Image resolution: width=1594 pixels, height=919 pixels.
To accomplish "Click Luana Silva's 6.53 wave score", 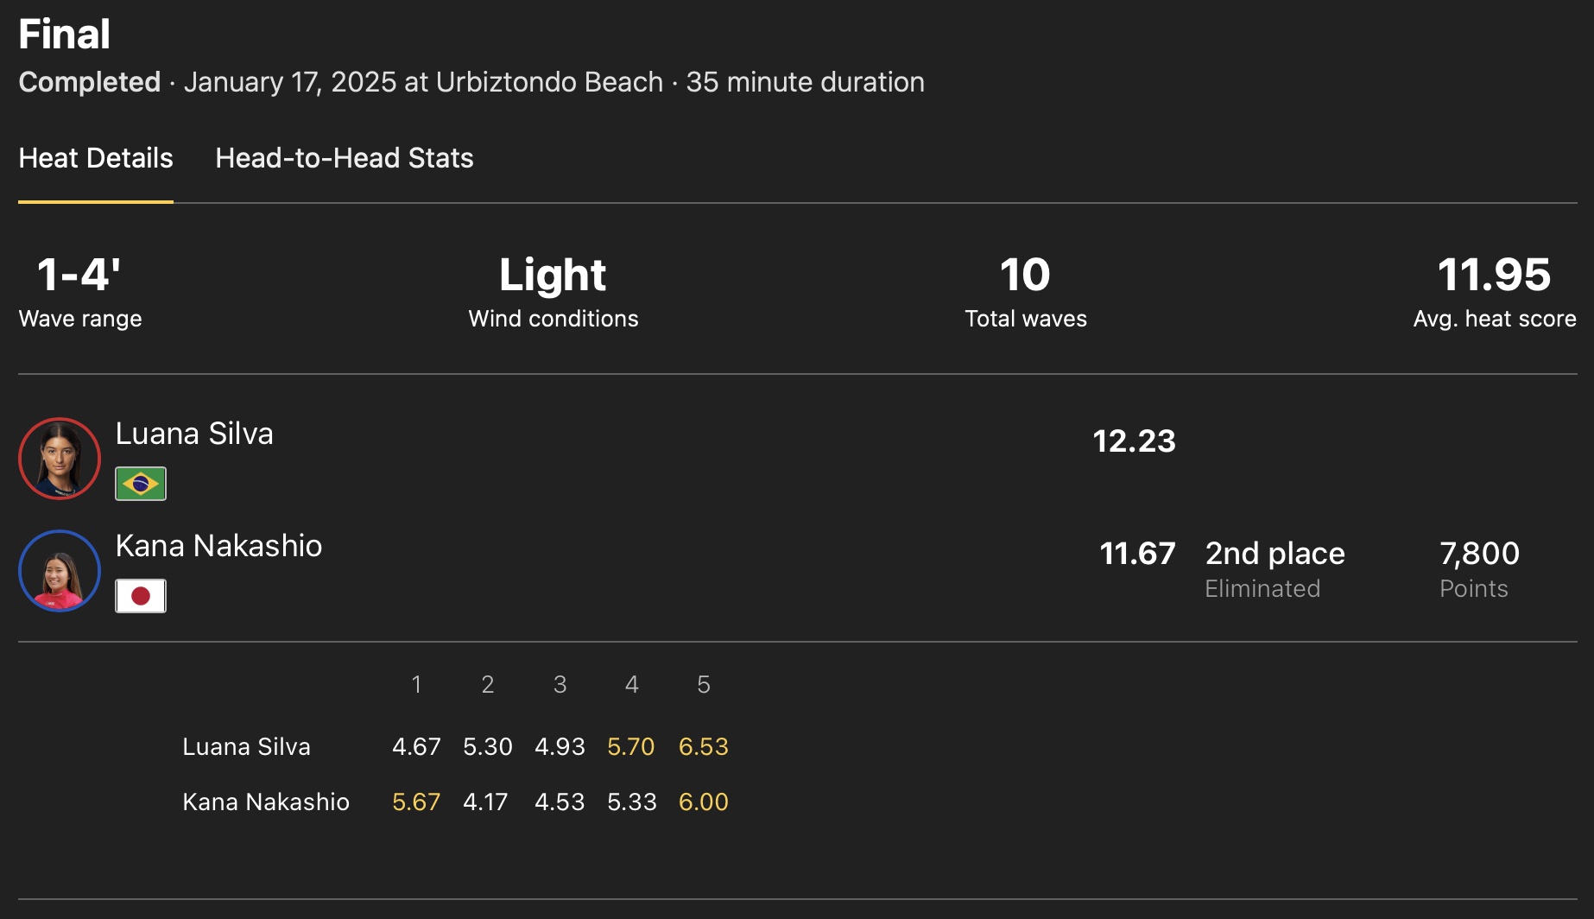I will (703, 746).
